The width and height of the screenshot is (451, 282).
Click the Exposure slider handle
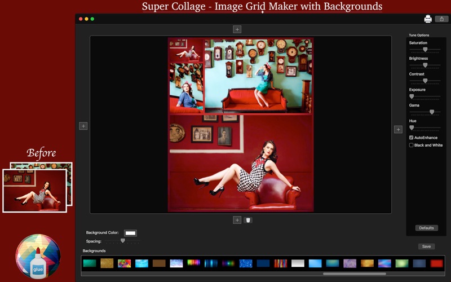click(412, 96)
